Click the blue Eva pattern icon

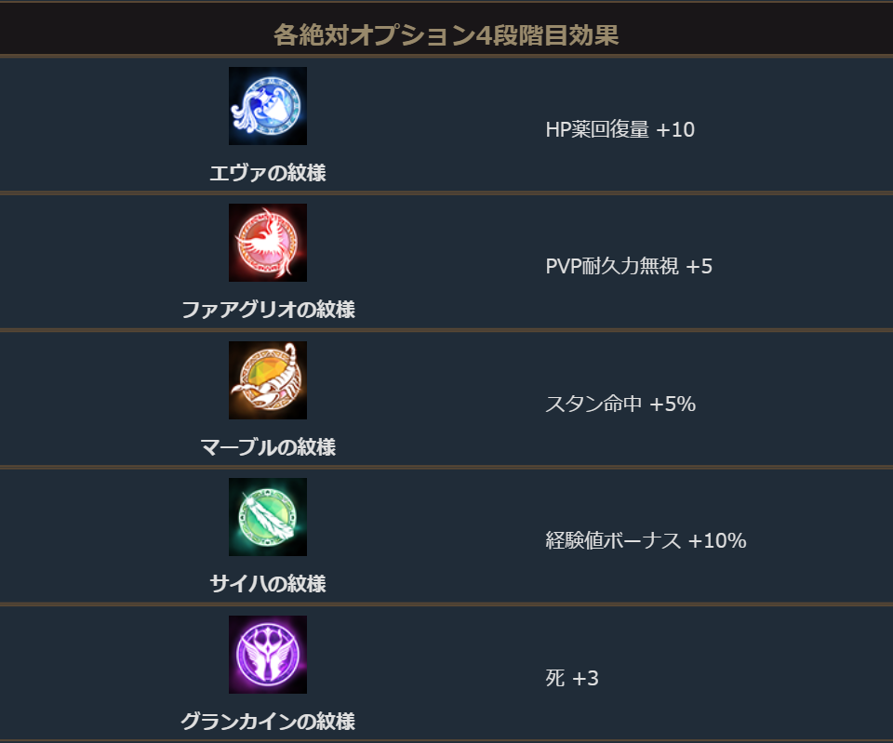pyautogui.click(x=268, y=106)
